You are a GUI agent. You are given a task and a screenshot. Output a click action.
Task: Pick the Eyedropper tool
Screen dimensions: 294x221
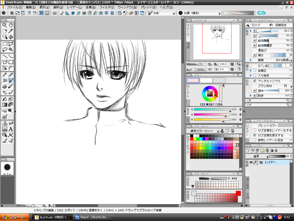(11, 31)
